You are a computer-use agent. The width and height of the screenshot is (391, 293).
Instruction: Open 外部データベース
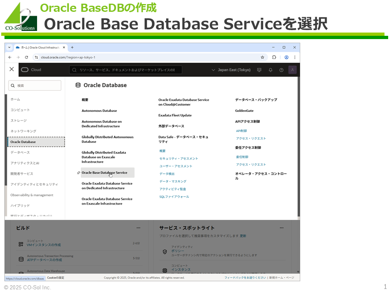171,126
